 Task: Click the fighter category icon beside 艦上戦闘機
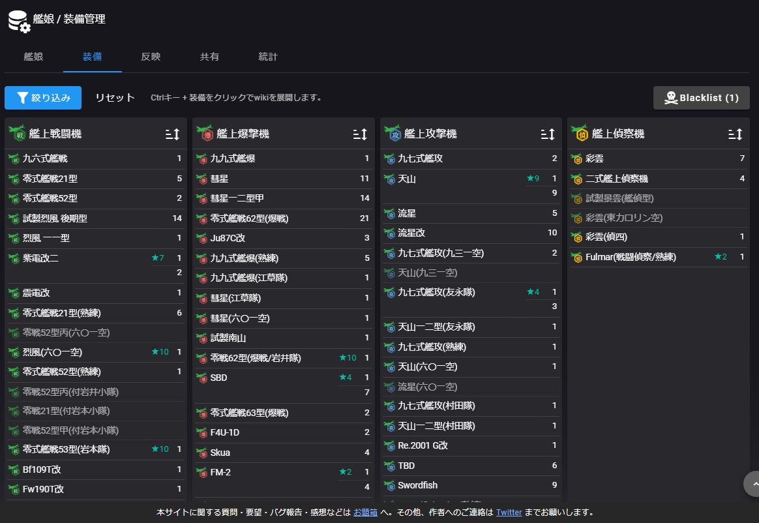point(17,133)
